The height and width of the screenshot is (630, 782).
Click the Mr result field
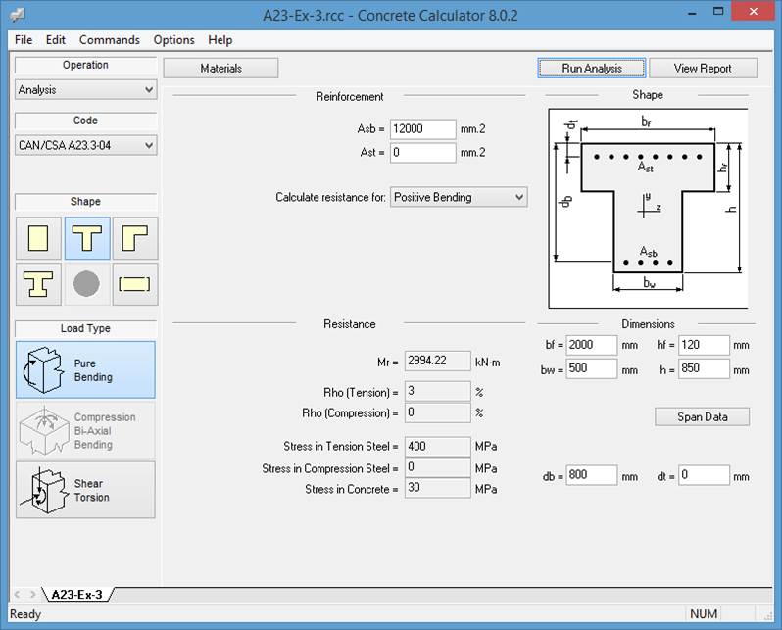437,361
